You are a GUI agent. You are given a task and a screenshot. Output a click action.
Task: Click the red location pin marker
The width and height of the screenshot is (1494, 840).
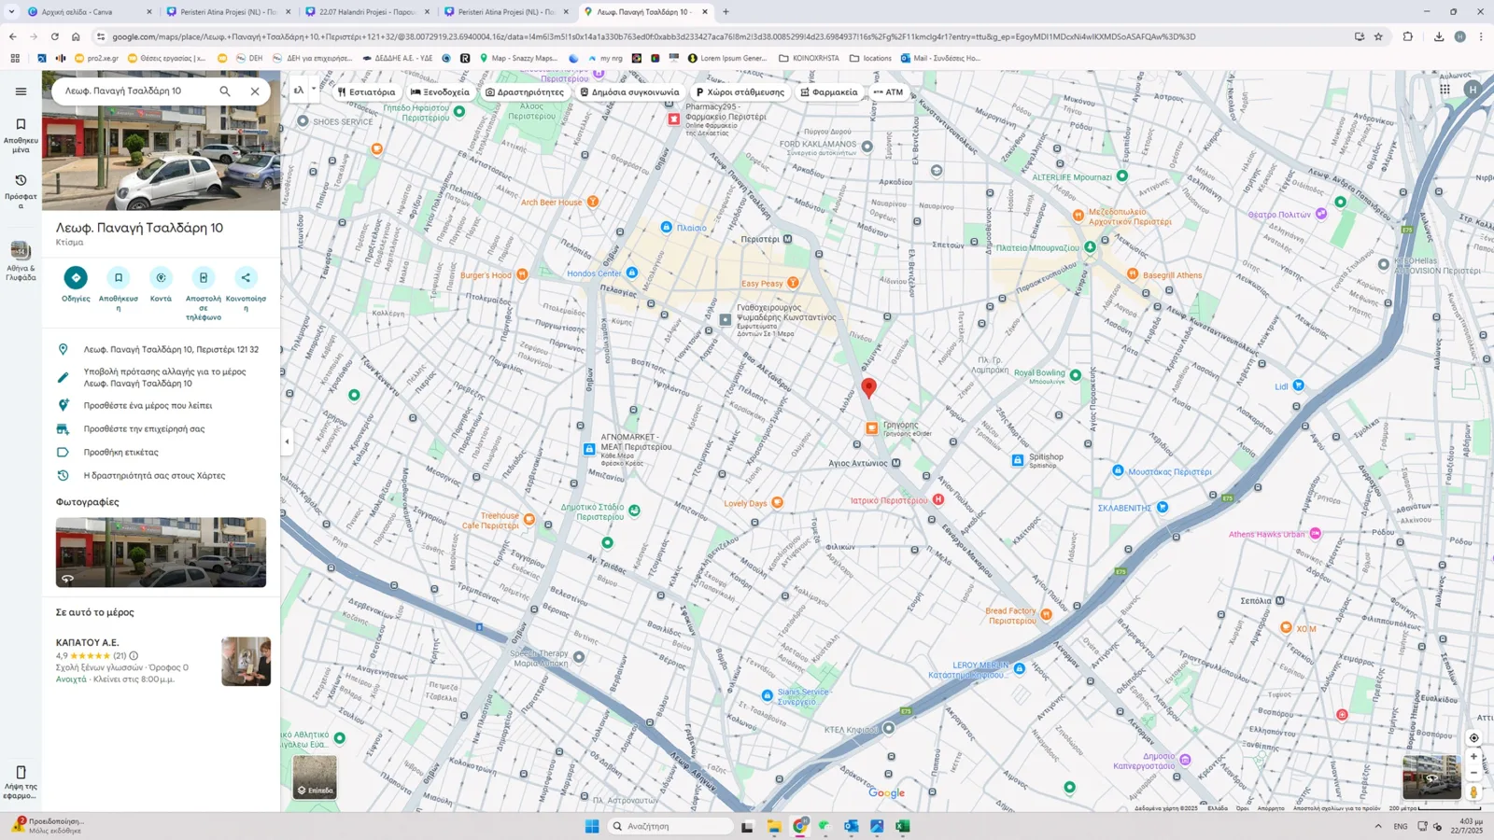coord(868,388)
